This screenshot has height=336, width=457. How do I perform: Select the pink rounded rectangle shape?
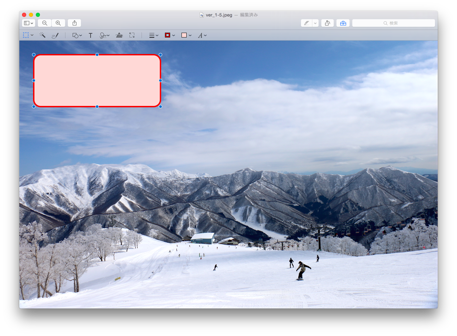tap(97, 80)
